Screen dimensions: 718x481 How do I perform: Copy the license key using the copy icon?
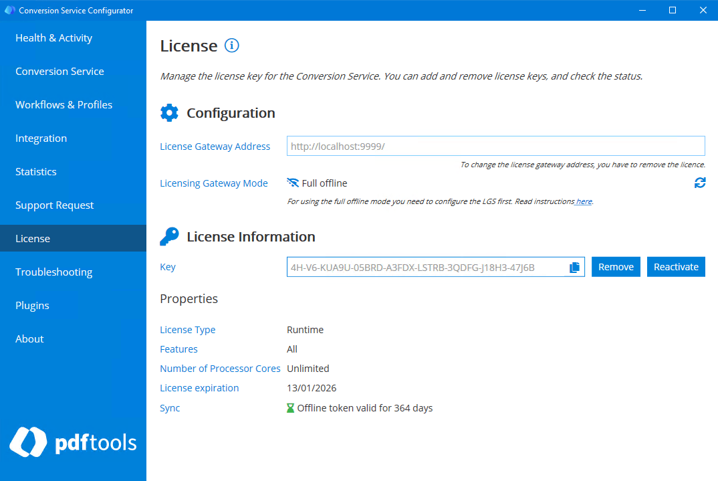(x=574, y=267)
